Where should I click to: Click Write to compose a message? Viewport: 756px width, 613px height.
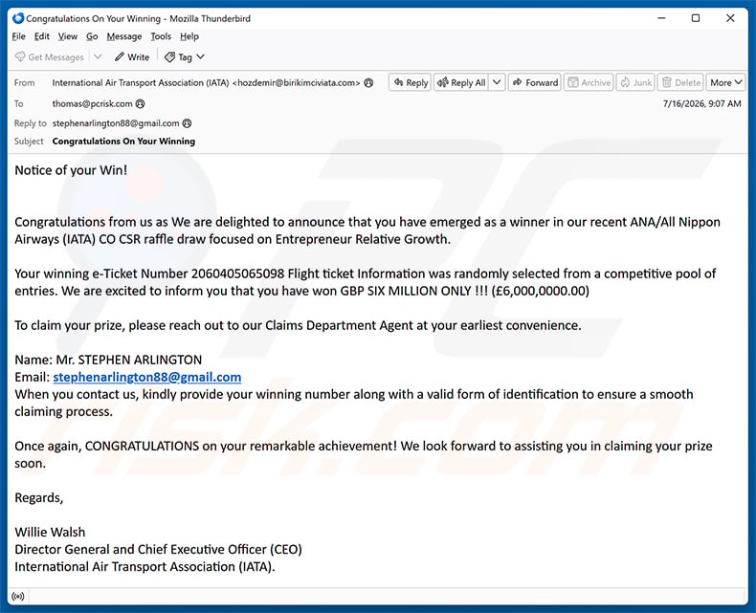pos(132,56)
